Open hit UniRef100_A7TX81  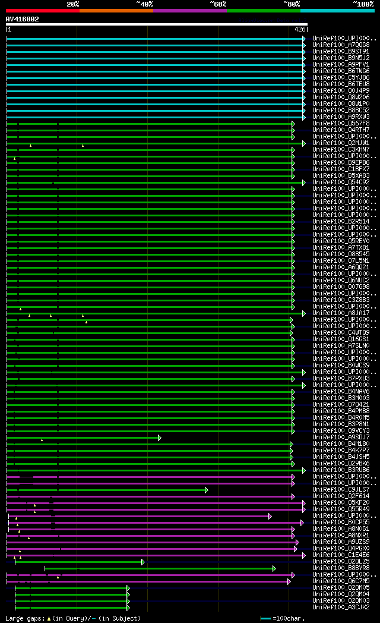[x=341, y=247]
